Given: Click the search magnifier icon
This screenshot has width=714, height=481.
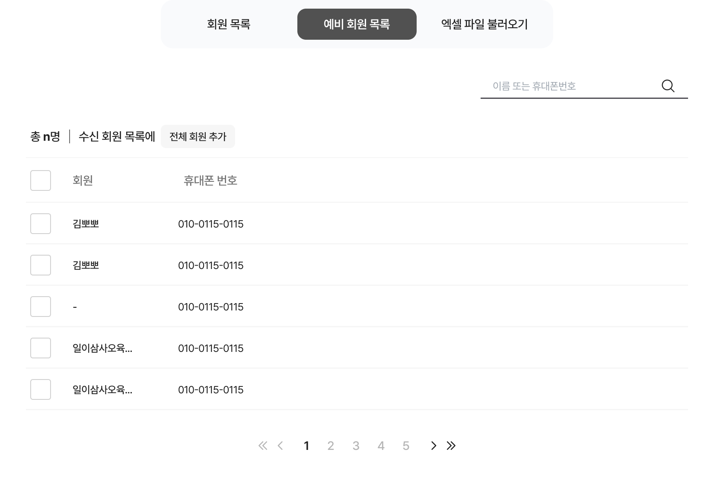Looking at the screenshot, I should (668, 86).
